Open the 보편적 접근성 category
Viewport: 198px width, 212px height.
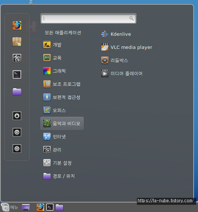[62, 97]
